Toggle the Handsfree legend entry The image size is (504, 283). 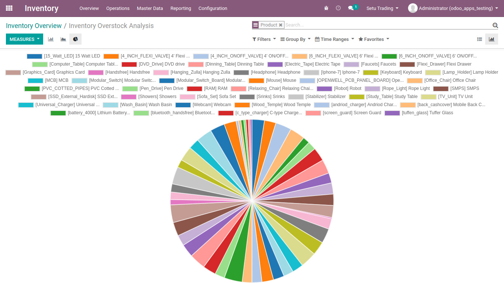(x=119, y=72)
